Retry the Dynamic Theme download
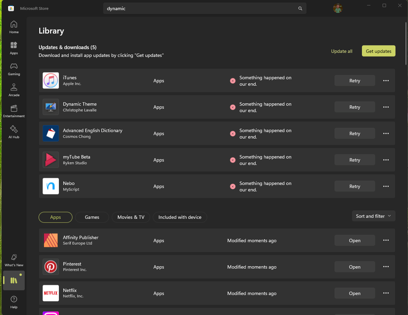Image resolution: width=408 pixels, height=315 pixels. click(x=355, y=107)
